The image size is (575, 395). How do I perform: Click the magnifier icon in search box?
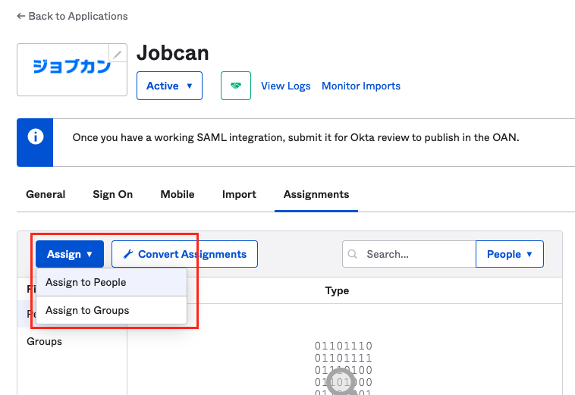click(x=353, y=254)
